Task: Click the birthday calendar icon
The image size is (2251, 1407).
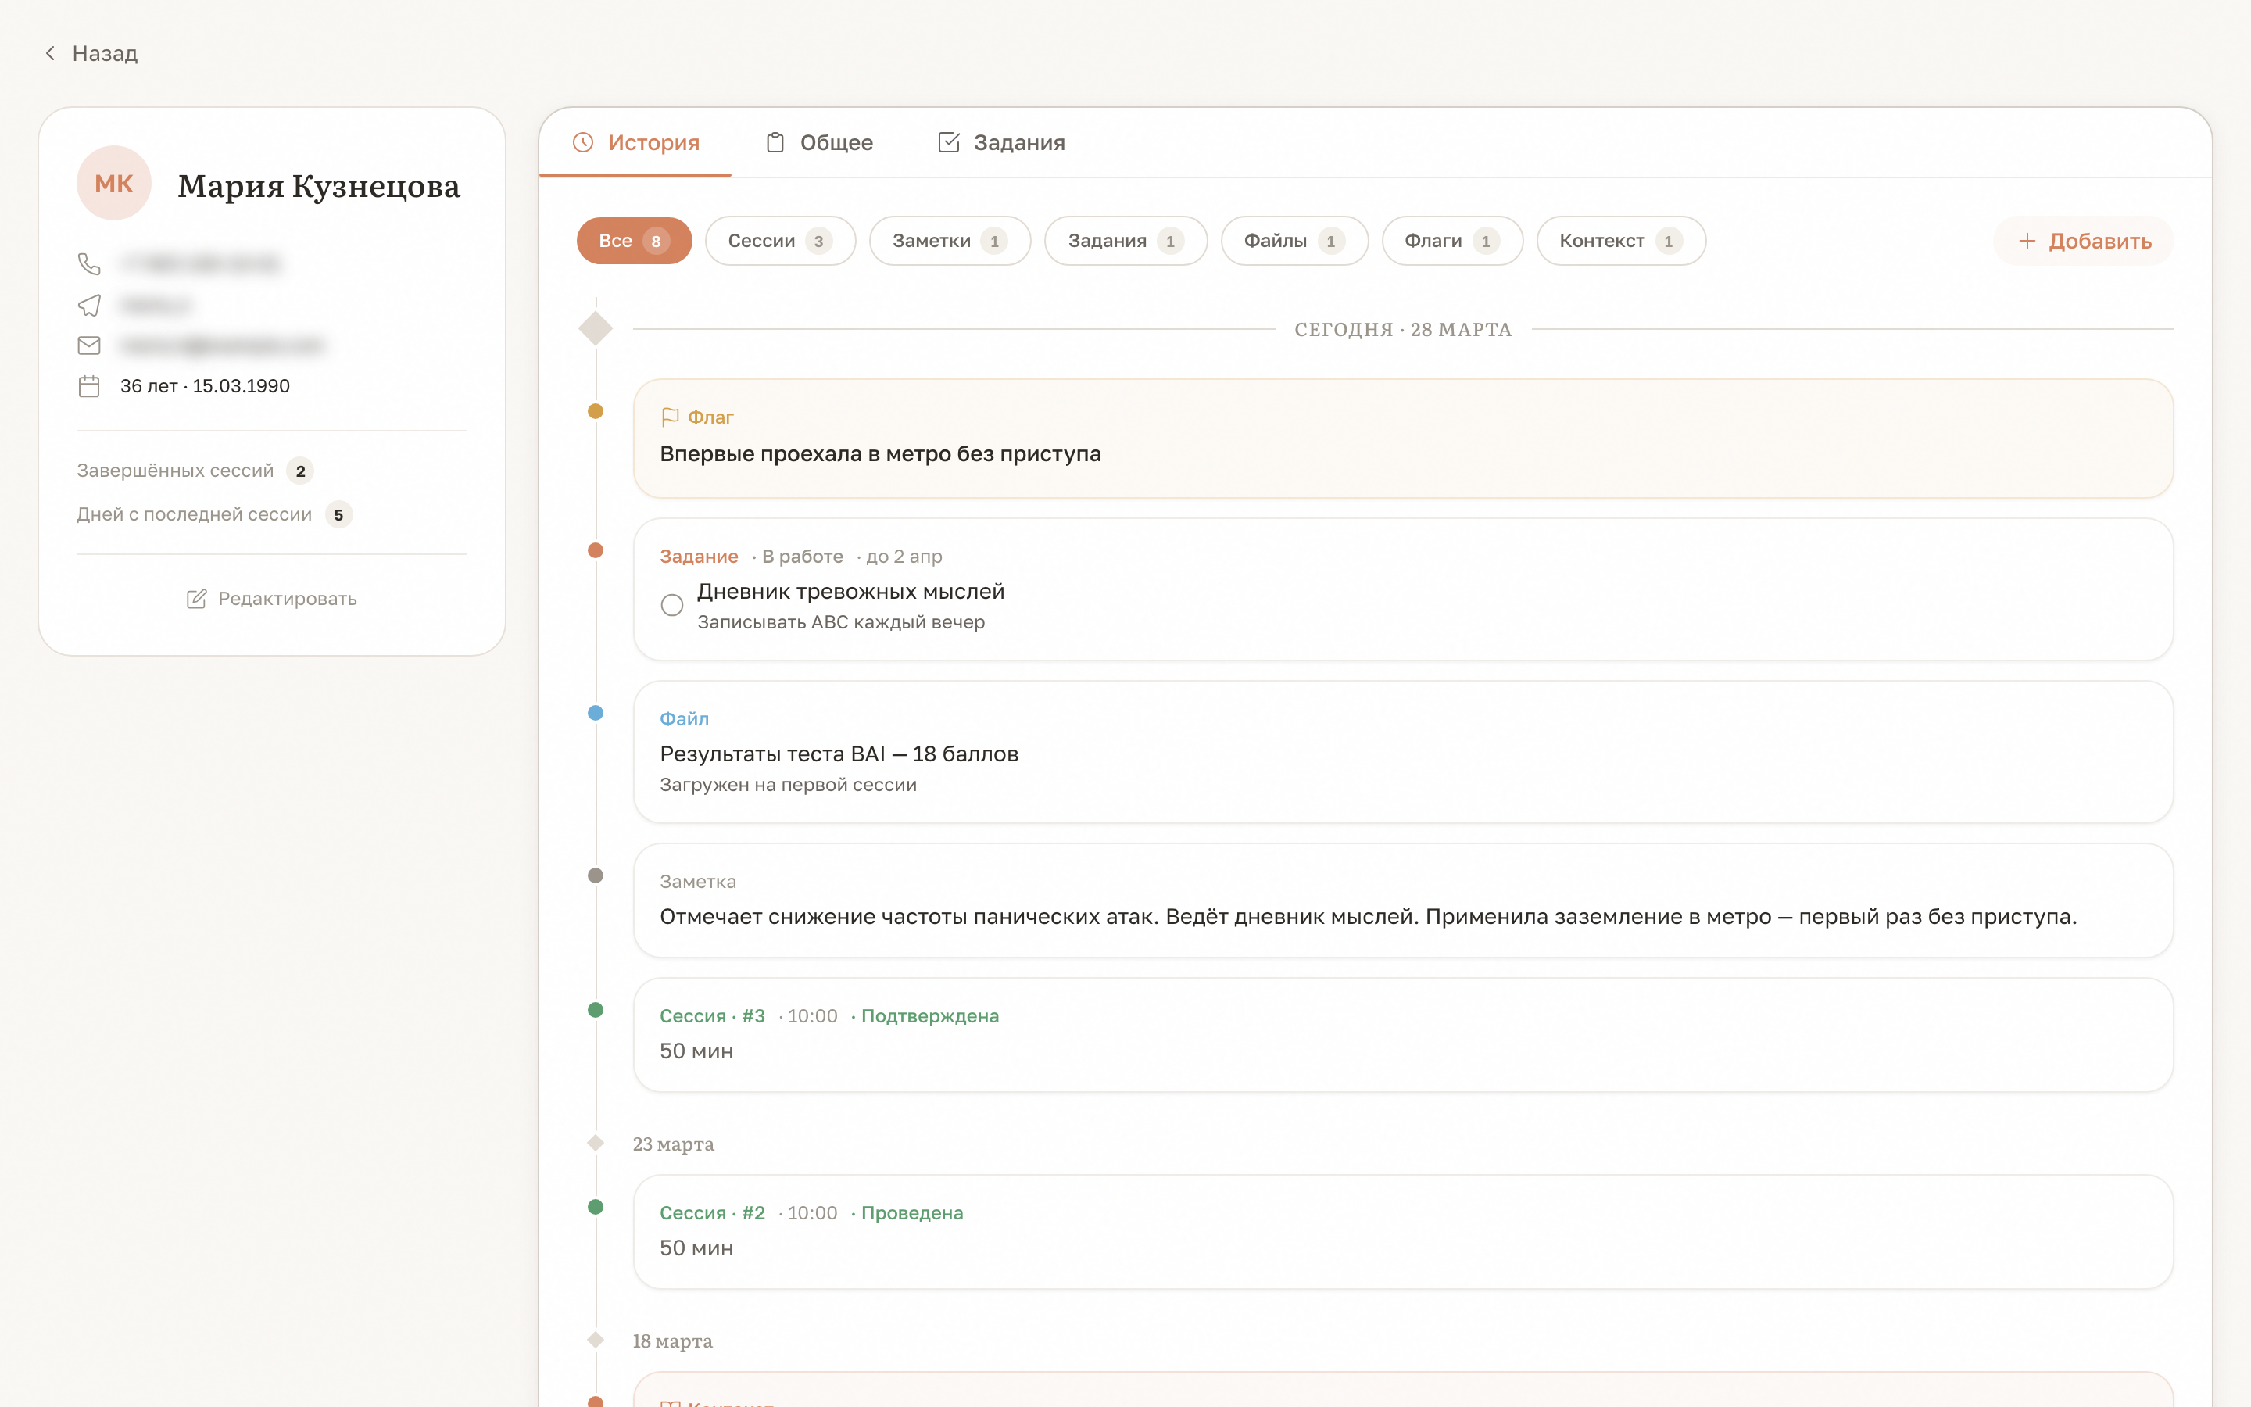Action: [x=89, y=386]
